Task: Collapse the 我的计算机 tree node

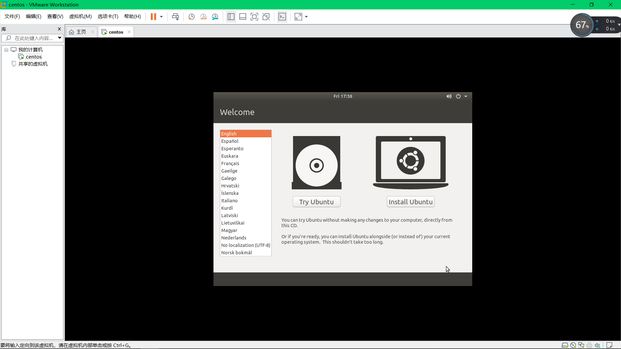Action: [x=6, y=50]
